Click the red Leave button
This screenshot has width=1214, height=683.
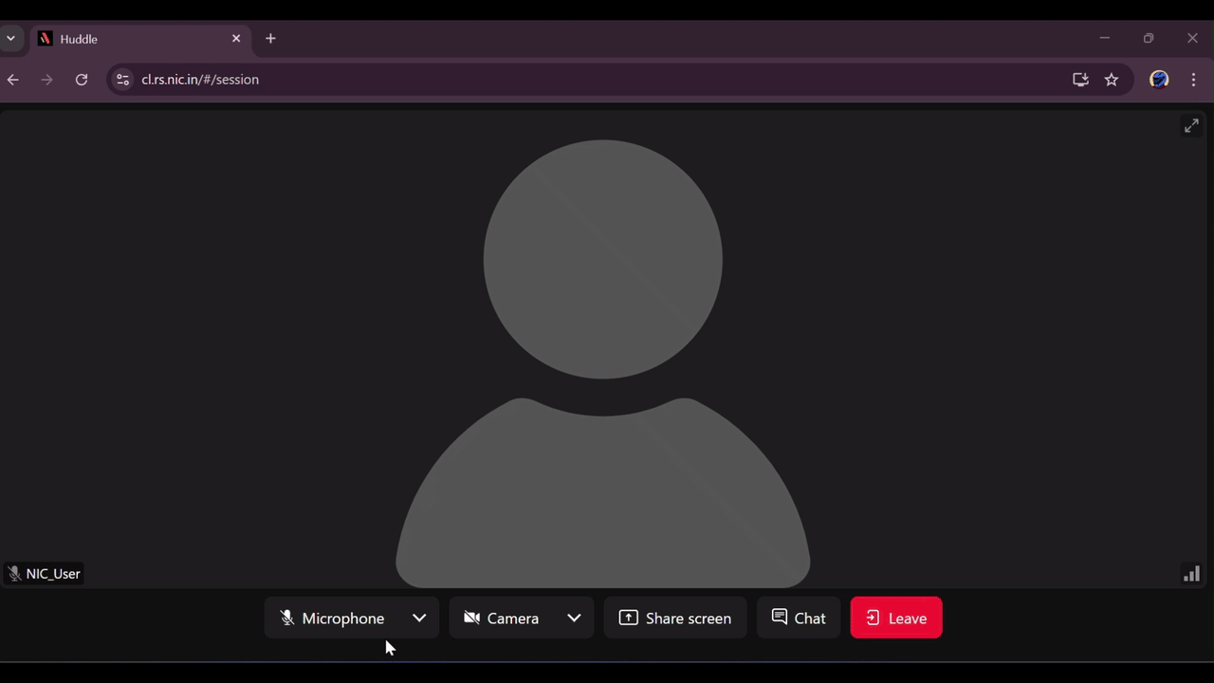tap(896, 618)
